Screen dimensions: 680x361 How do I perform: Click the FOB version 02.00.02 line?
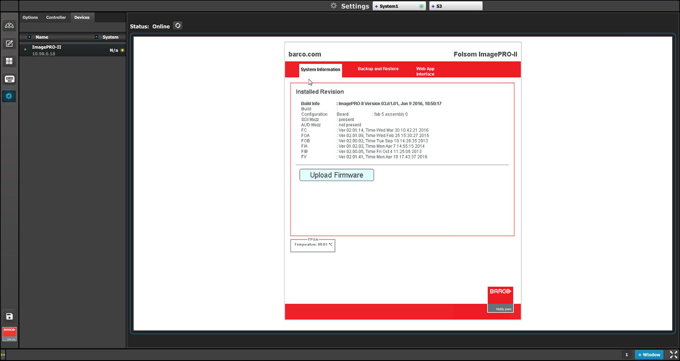(x=382, y=141)
